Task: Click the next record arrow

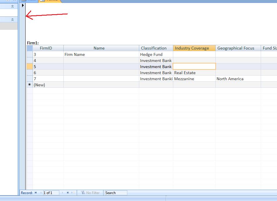Action: 62,193
